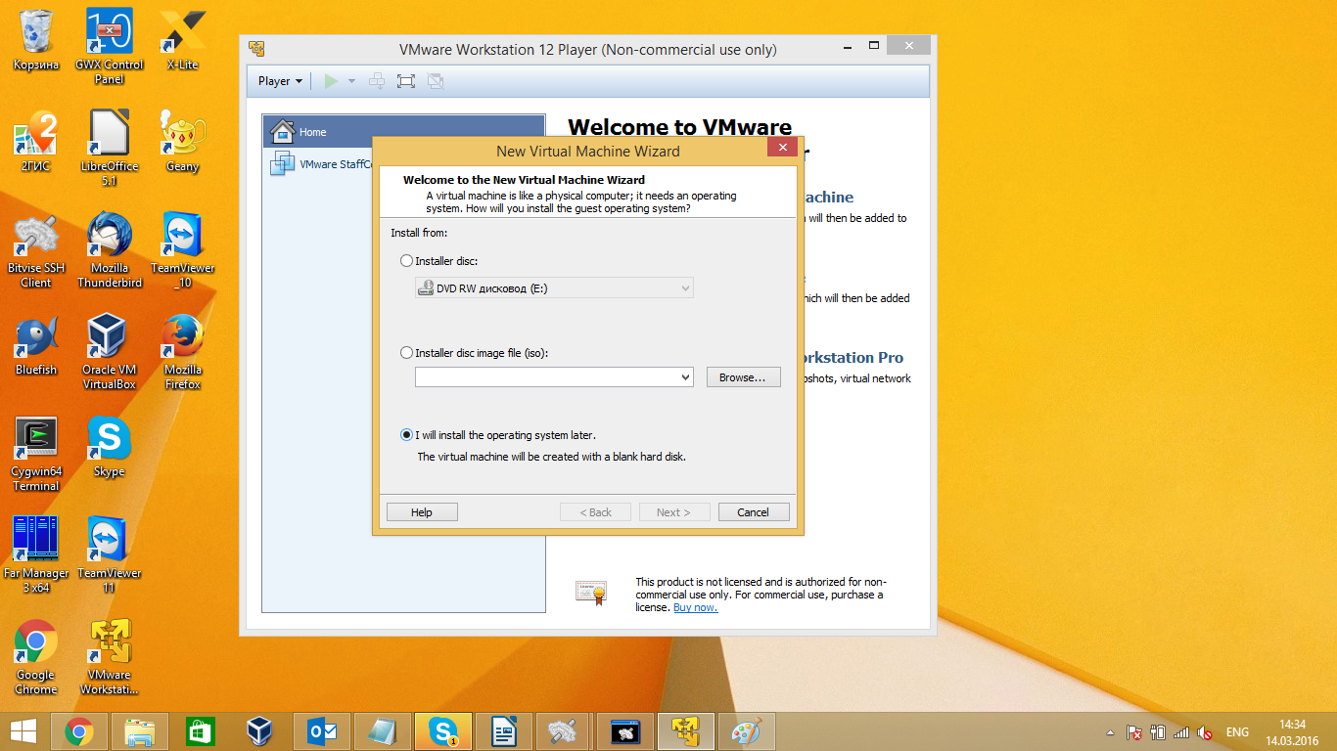1337x751 pixels.
Task: Open Skype from the taskbar
Action: [443, 730]
